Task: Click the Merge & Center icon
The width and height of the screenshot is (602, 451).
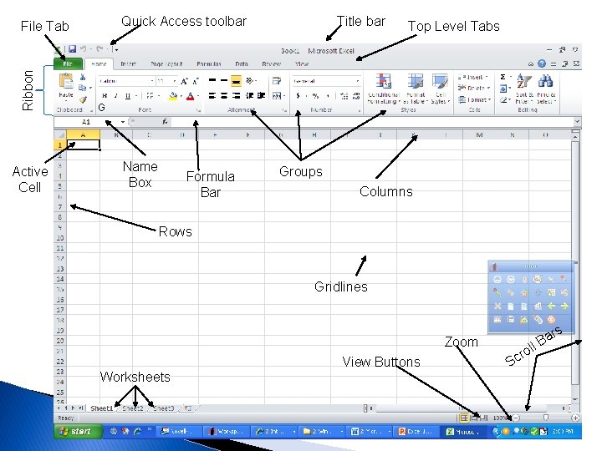Action: click(277, 96)
